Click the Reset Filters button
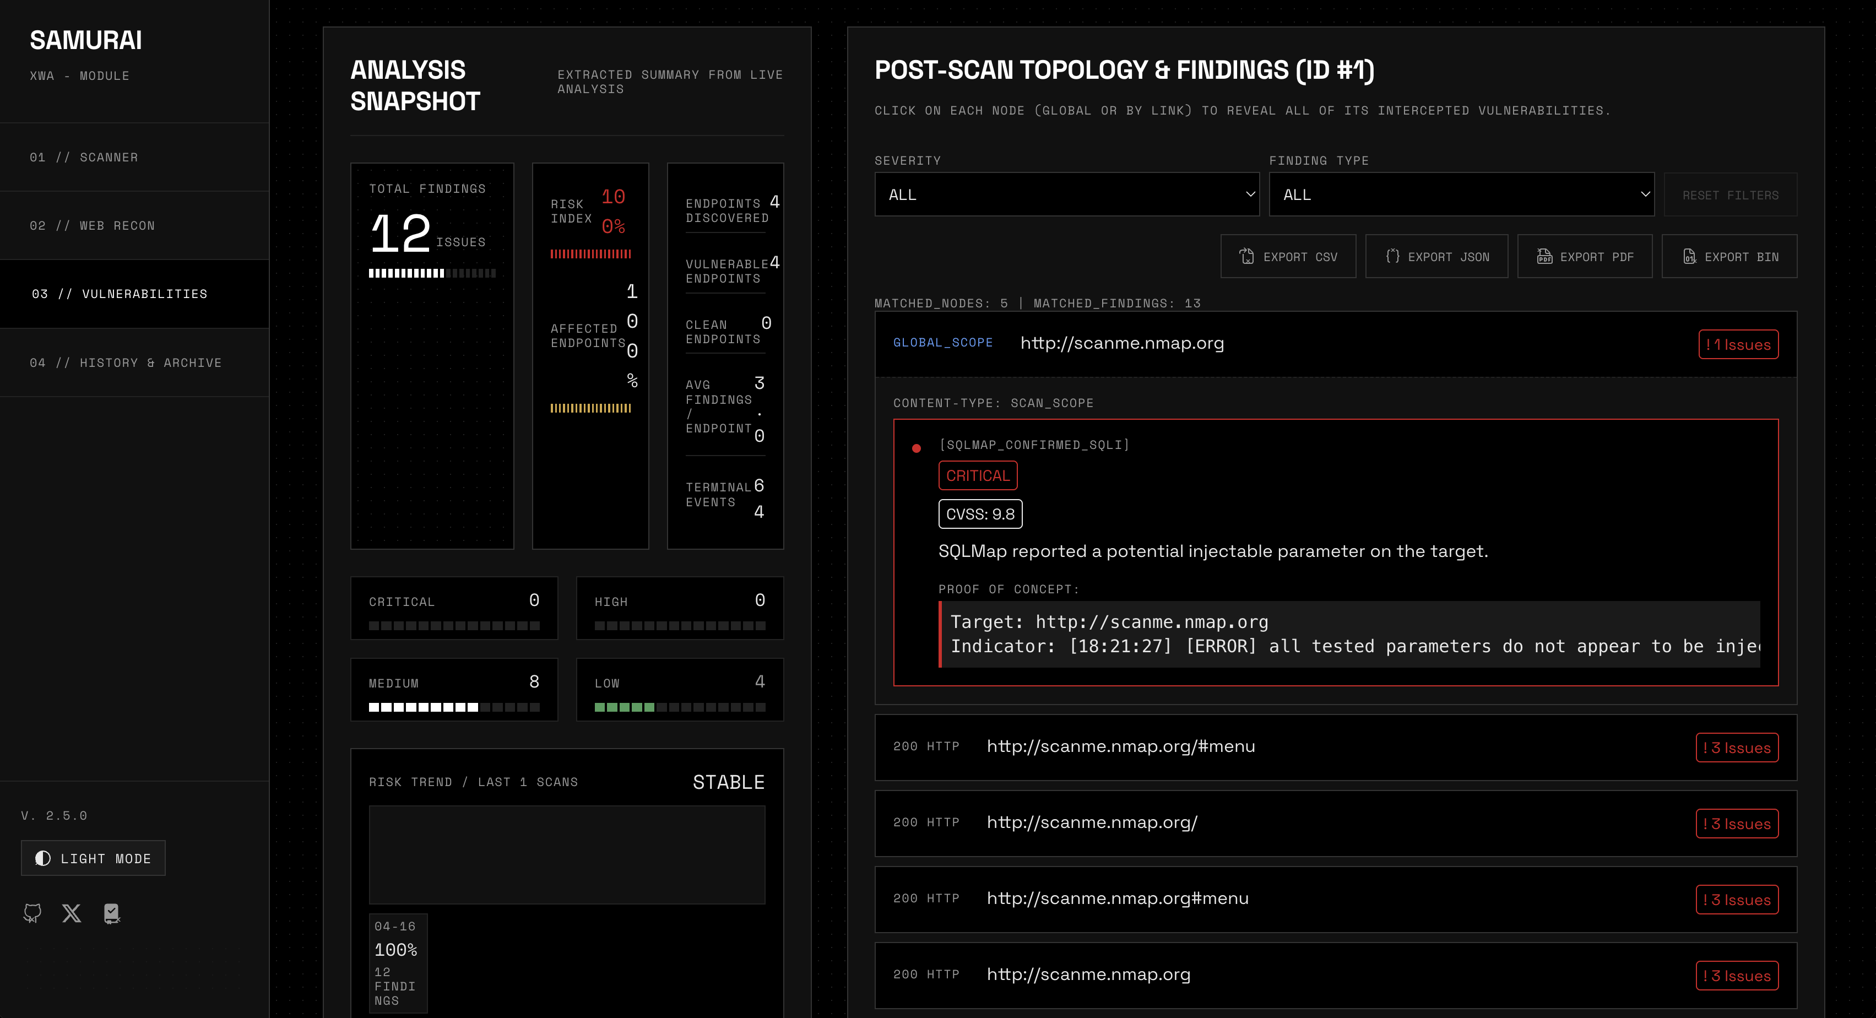 click(x=1731, y=194)
